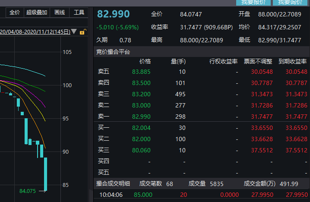The width and height of the screenshot is (310, 202).
Task: Click the 成交笔数 value 68
Action: [x=169, y=184]
